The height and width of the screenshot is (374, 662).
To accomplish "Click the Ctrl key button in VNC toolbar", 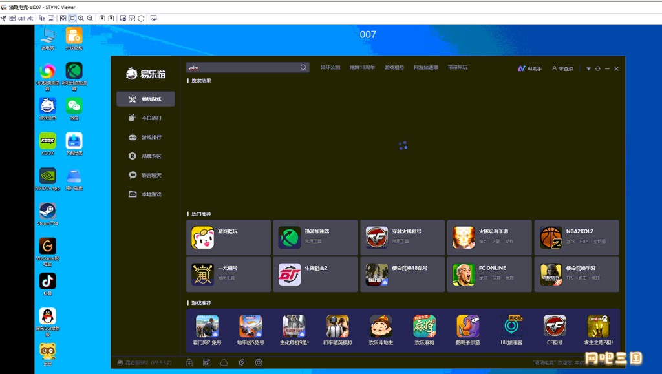I will [21, 19].
